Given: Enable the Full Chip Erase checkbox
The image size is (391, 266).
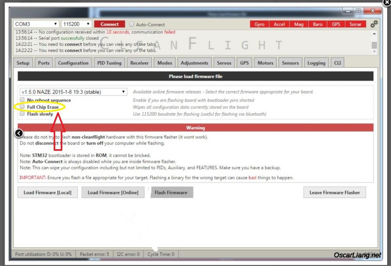Looking at the screenshot, I should click(22, 107).
